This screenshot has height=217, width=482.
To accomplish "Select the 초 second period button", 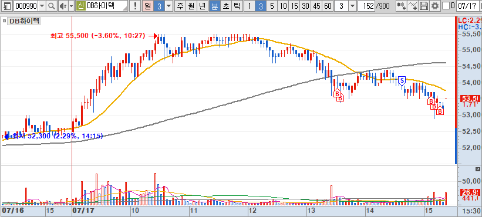I will pyautogui.click(x=225, y=6).
